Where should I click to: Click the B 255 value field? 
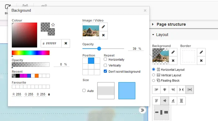(x=41, y=95)
